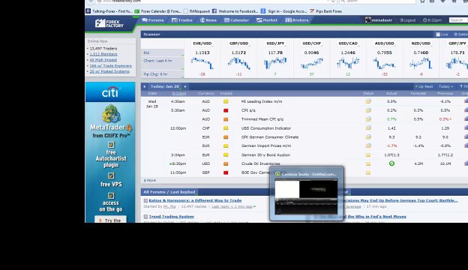Open the Welcome to Facebook bookmark
This screenshot has width=468, height=270.
tap(235, 11)
